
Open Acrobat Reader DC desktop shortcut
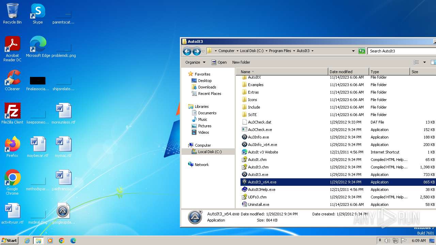coord(12,49)
